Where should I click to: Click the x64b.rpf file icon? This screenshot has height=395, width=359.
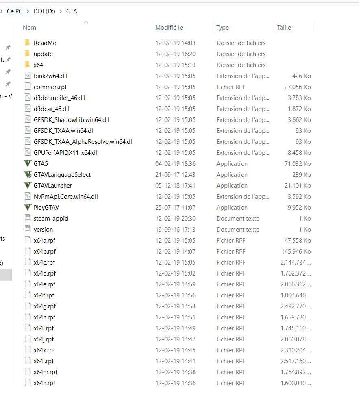click(28, 251)
